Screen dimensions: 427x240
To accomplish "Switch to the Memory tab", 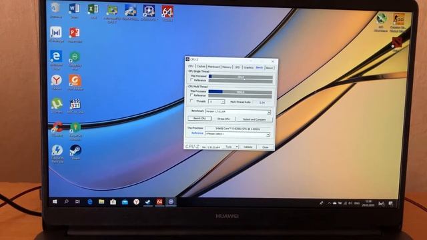I will tap(227, 67).
